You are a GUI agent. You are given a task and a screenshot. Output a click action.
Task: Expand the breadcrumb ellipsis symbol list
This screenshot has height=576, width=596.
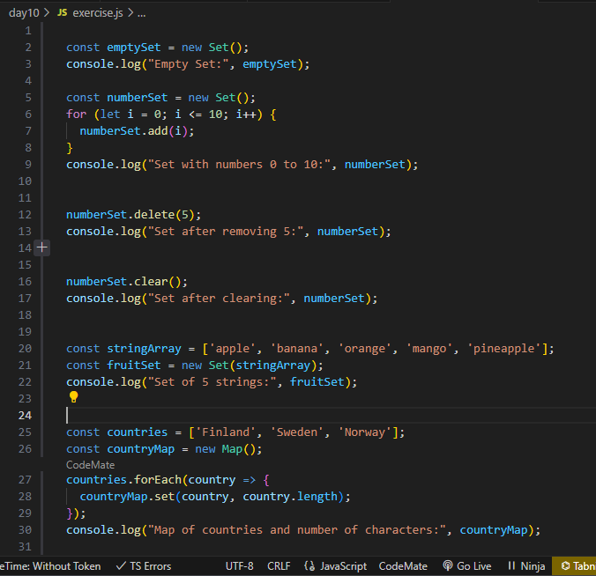click(142, 14)
